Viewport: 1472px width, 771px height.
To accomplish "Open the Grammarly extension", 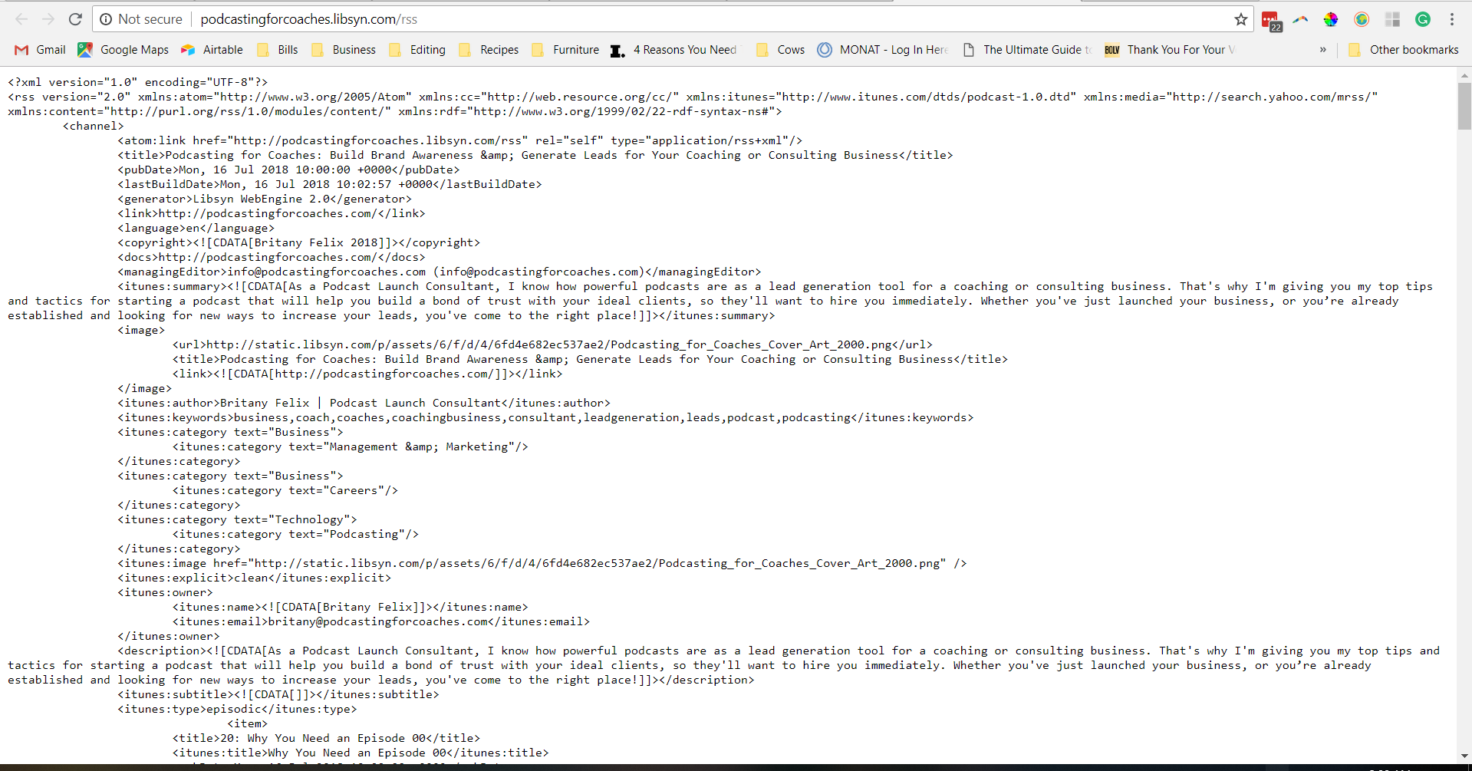I will click(1423, 19).
